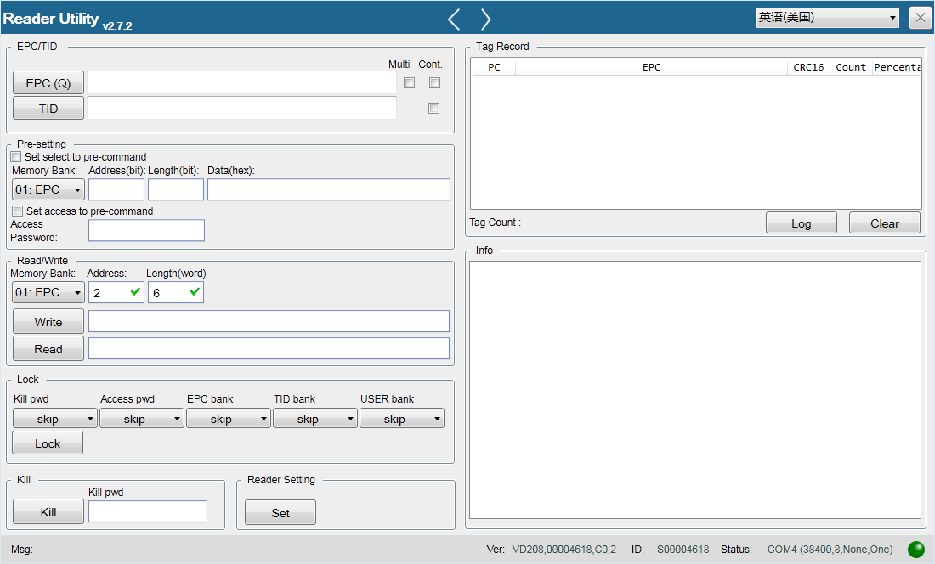Enable the Multi checkbox for EPC
The height and width of the screenshot is (564, 935).
(x=409, y=82)
